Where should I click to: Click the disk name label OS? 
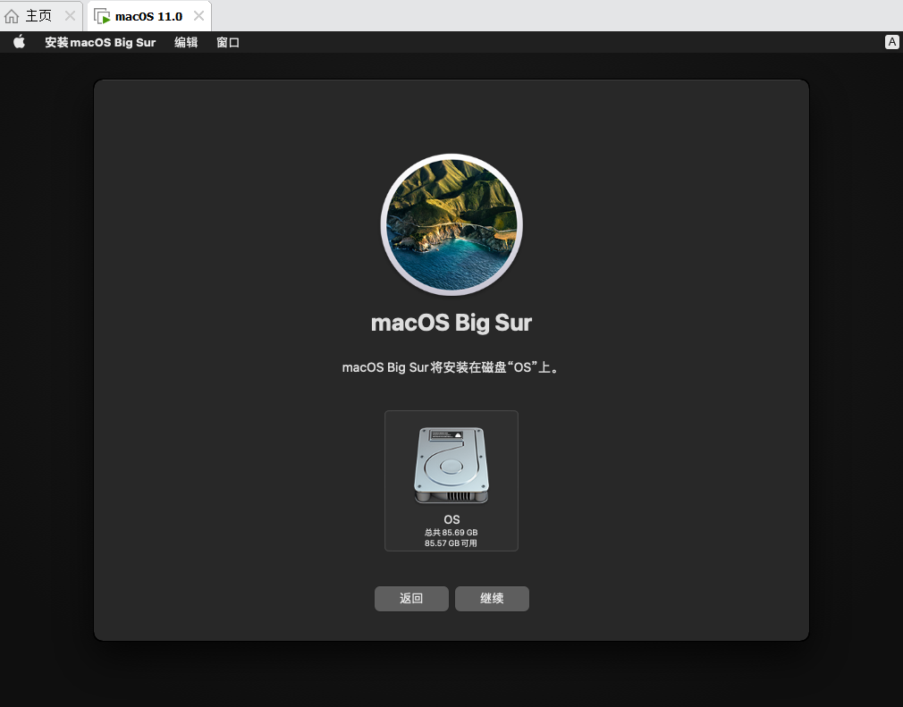point(451,519)
